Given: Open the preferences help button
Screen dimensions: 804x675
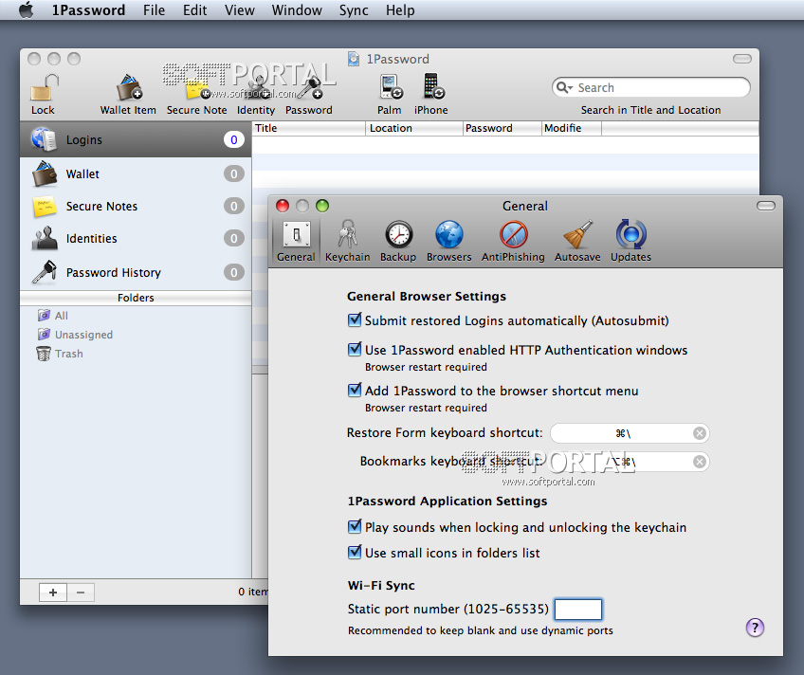Looking at the screenshot, I should pos(755,628).
